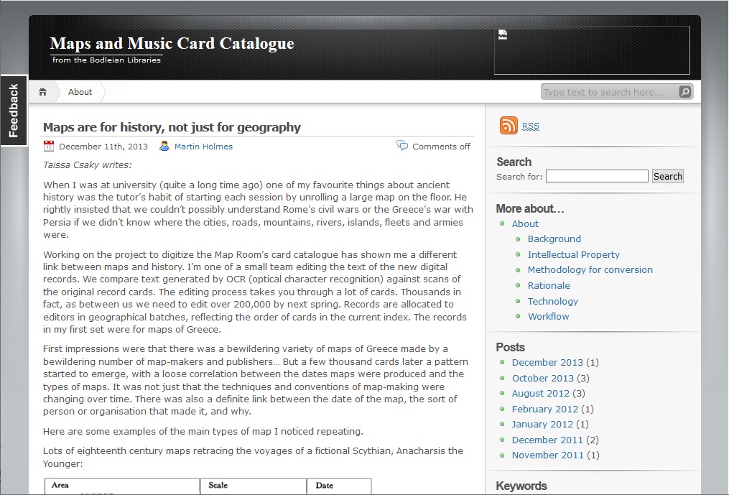Open October 2013 posts archive
This screenshot has width=729, height=495.
pos(542,378)
